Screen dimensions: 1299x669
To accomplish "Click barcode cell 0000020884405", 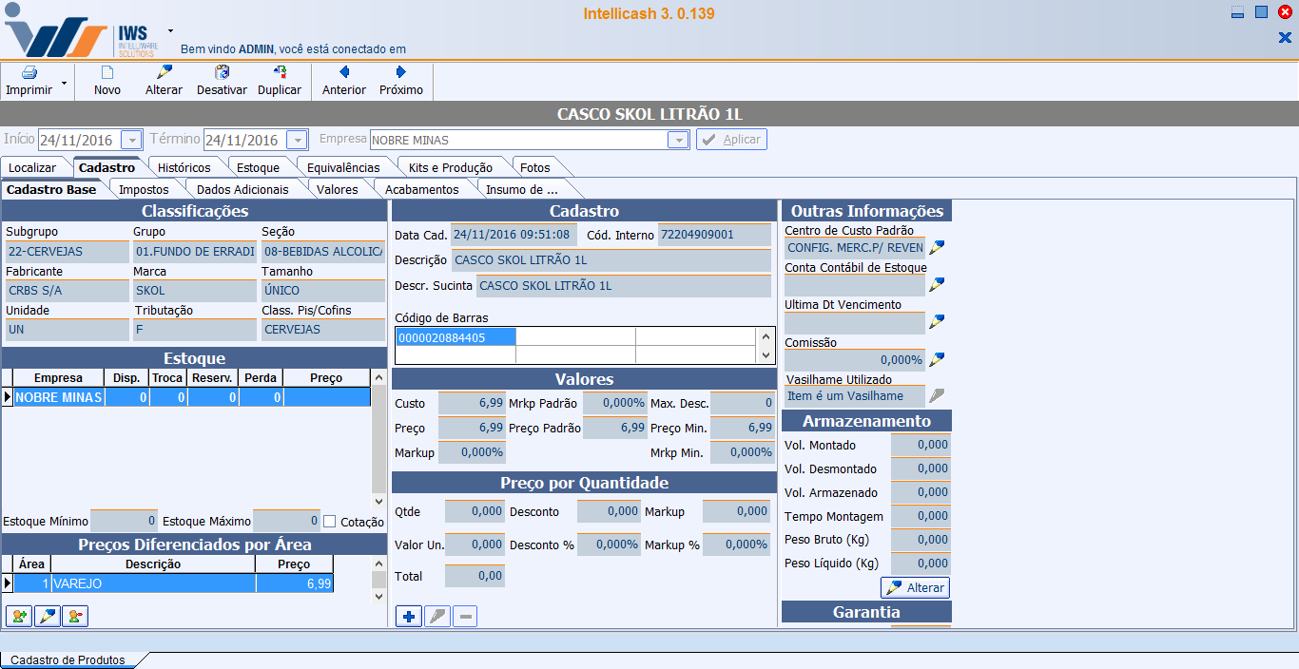I will pyautogui.click(x=456, y=336).
